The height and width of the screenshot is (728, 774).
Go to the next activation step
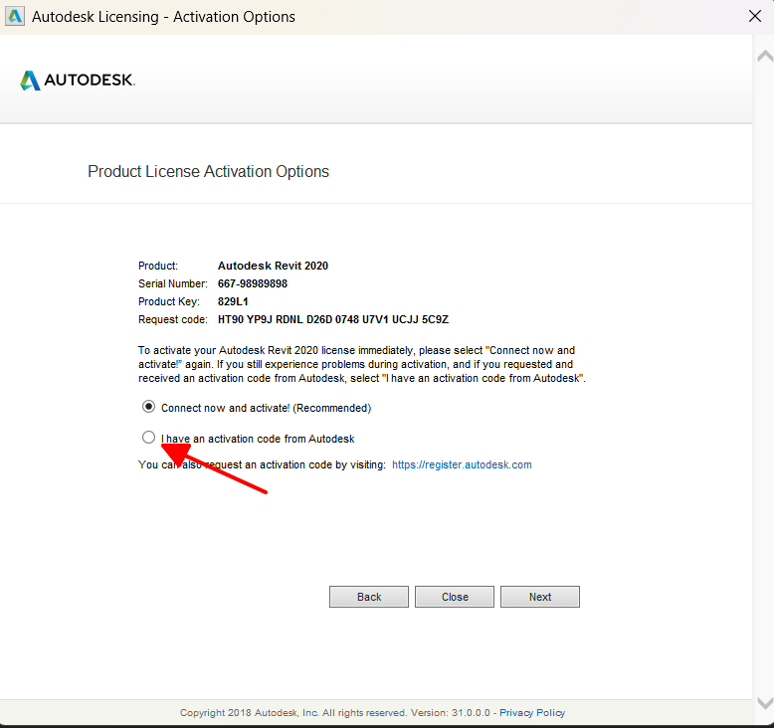click(540, 597)
